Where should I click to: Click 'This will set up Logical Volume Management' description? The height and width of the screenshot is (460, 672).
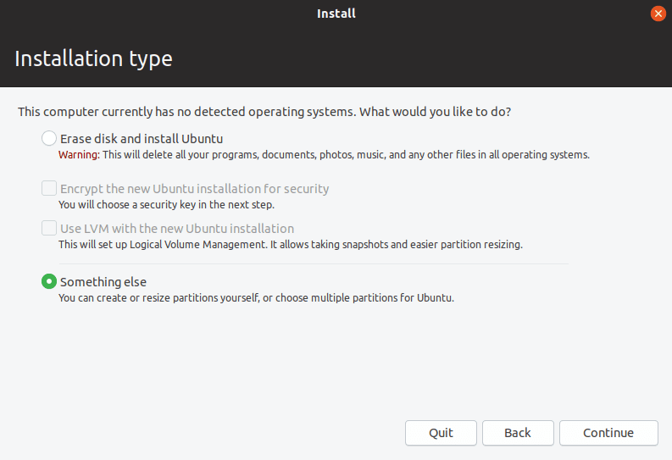tap(291, 245)
